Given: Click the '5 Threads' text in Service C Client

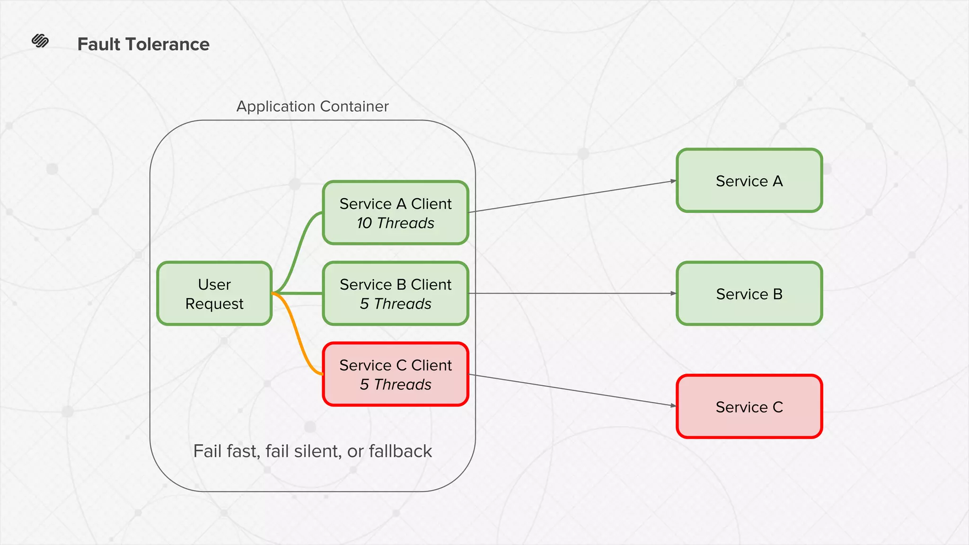Looking at the screenshot, I should [396, 385].
